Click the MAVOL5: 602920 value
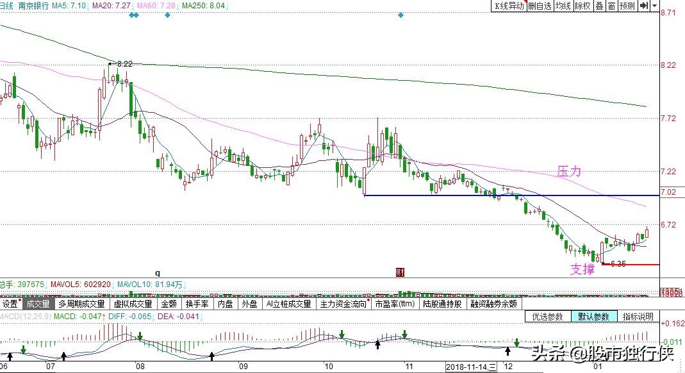The height and width of the screenshot is (373, 685). pyautogui.click(x=81, y=285)
